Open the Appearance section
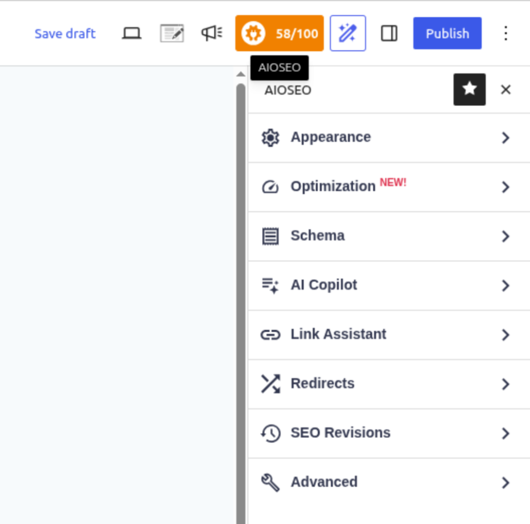Image resolution: width=530 pixels, height=524 pixels. click(389, 138)
